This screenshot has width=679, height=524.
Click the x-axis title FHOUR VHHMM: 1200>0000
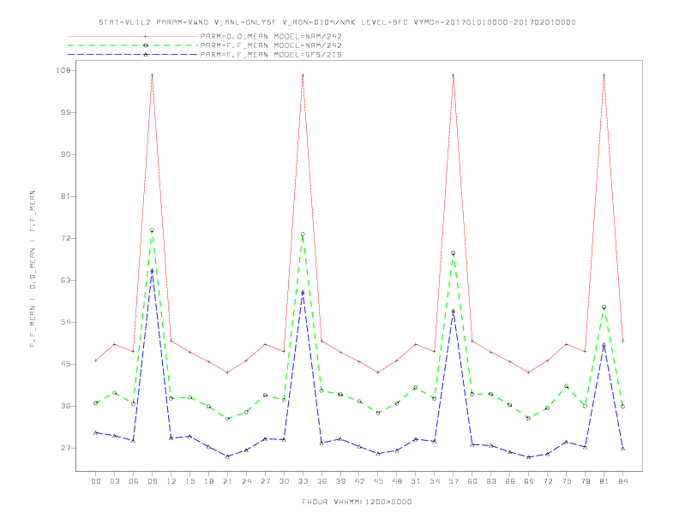pos(357,502)
